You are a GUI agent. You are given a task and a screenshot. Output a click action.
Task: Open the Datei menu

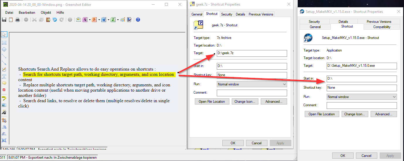[9, 13]
